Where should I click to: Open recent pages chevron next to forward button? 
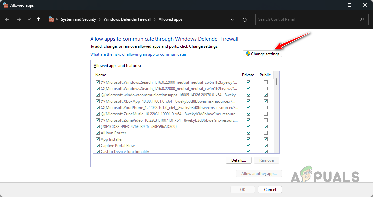tap(29, 19)
